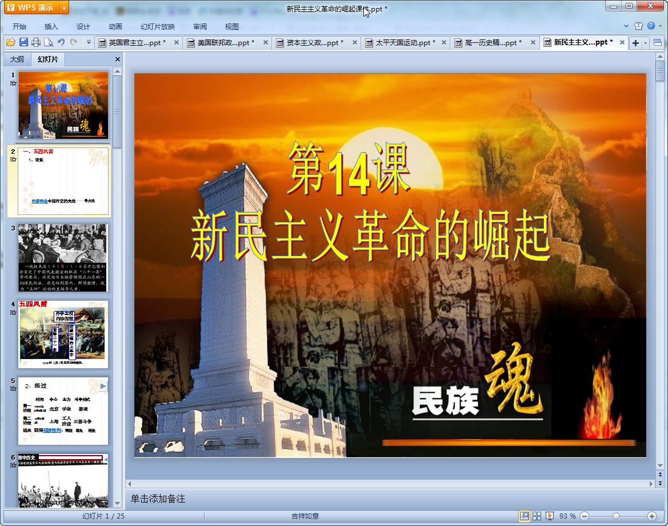Click animation star icon under slide 2 number
Image resolution: width=668 pixels, height=526 pixels.
13,160
